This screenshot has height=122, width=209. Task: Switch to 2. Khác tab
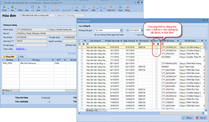pos(21,57)
